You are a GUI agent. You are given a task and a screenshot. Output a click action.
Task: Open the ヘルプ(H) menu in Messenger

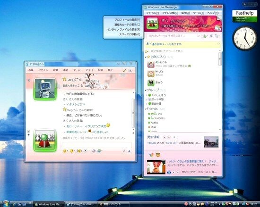click(x=213, y=13)
